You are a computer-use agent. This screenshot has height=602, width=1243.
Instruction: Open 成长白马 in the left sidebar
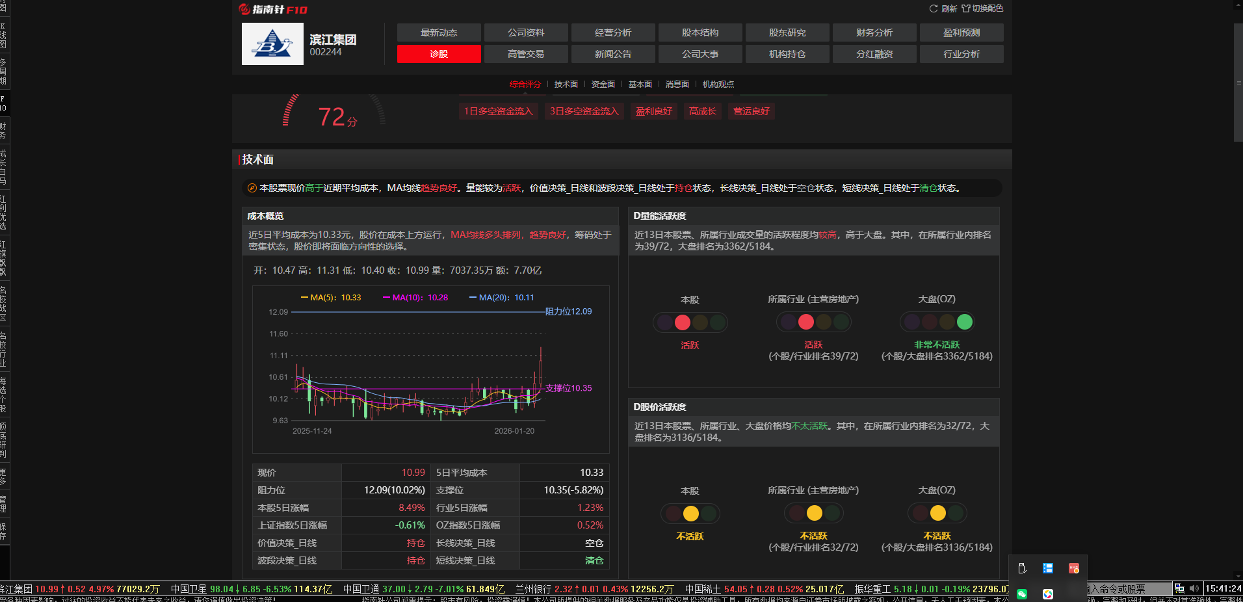click(x=3, y=167)
